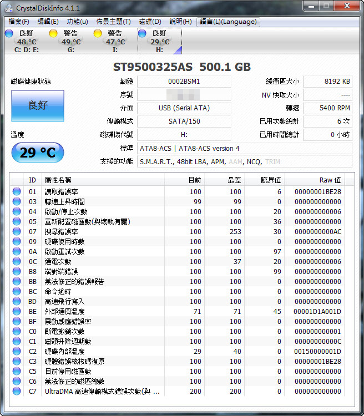364x416 pixels.
Task: Click the status orb on row B8
Action: 17,271
